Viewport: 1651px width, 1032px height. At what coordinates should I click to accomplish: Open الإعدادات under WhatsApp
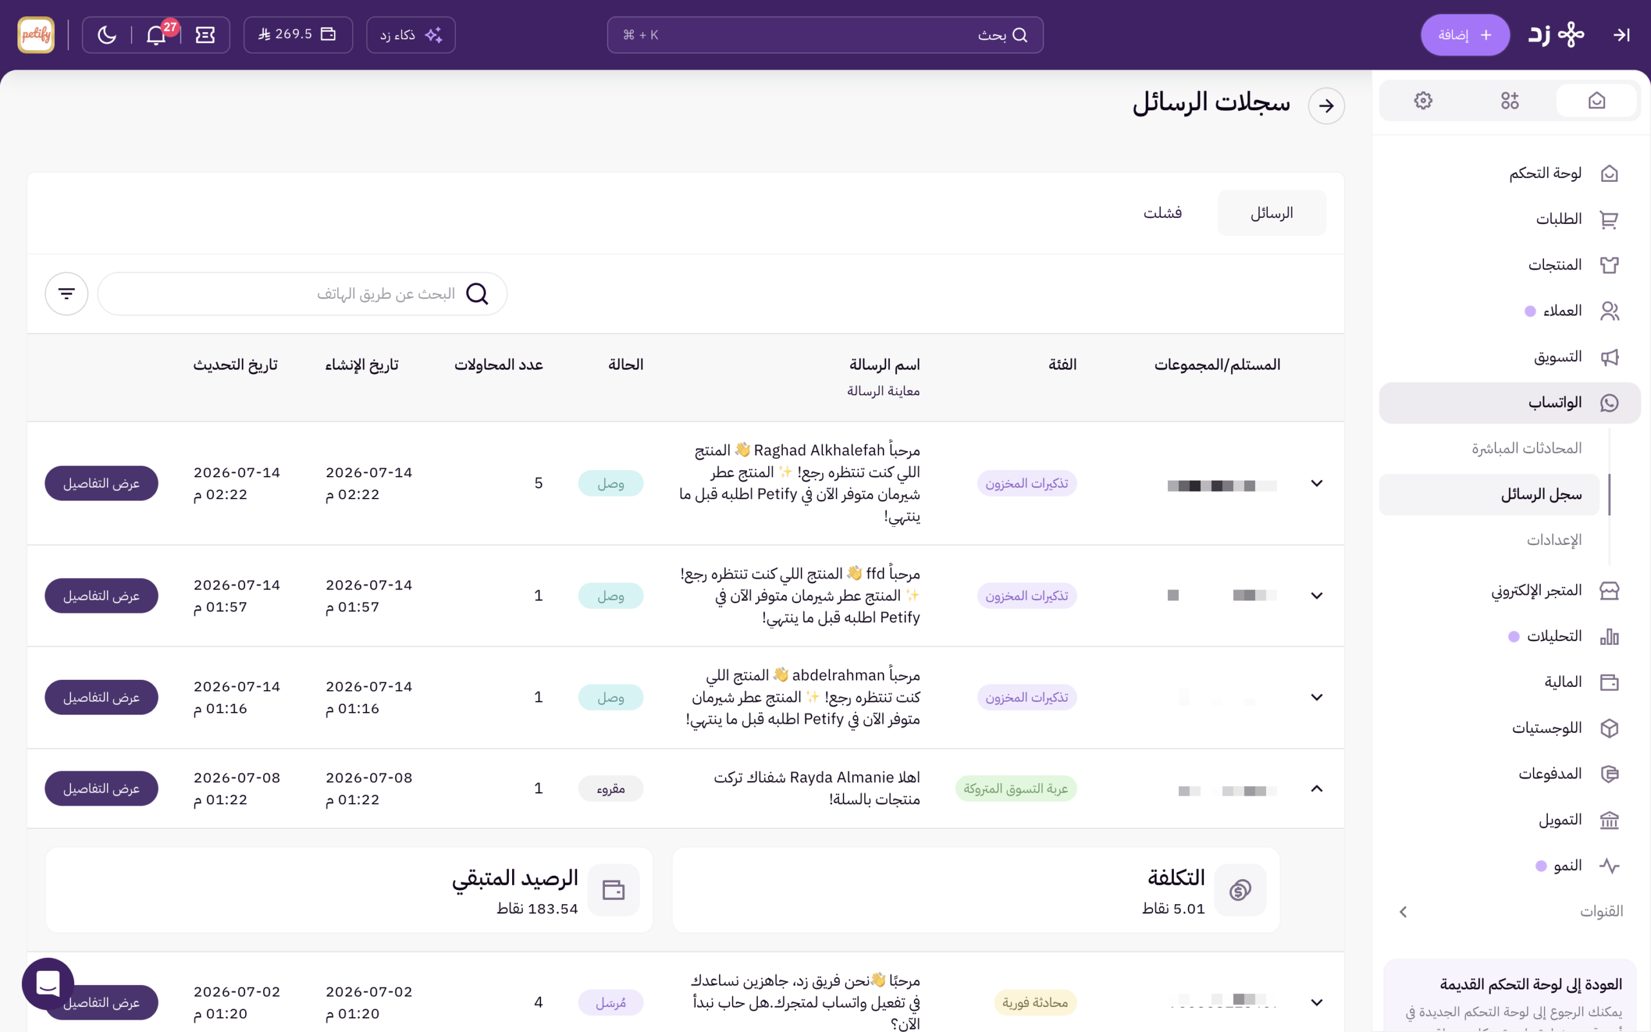coord(1554,540)
